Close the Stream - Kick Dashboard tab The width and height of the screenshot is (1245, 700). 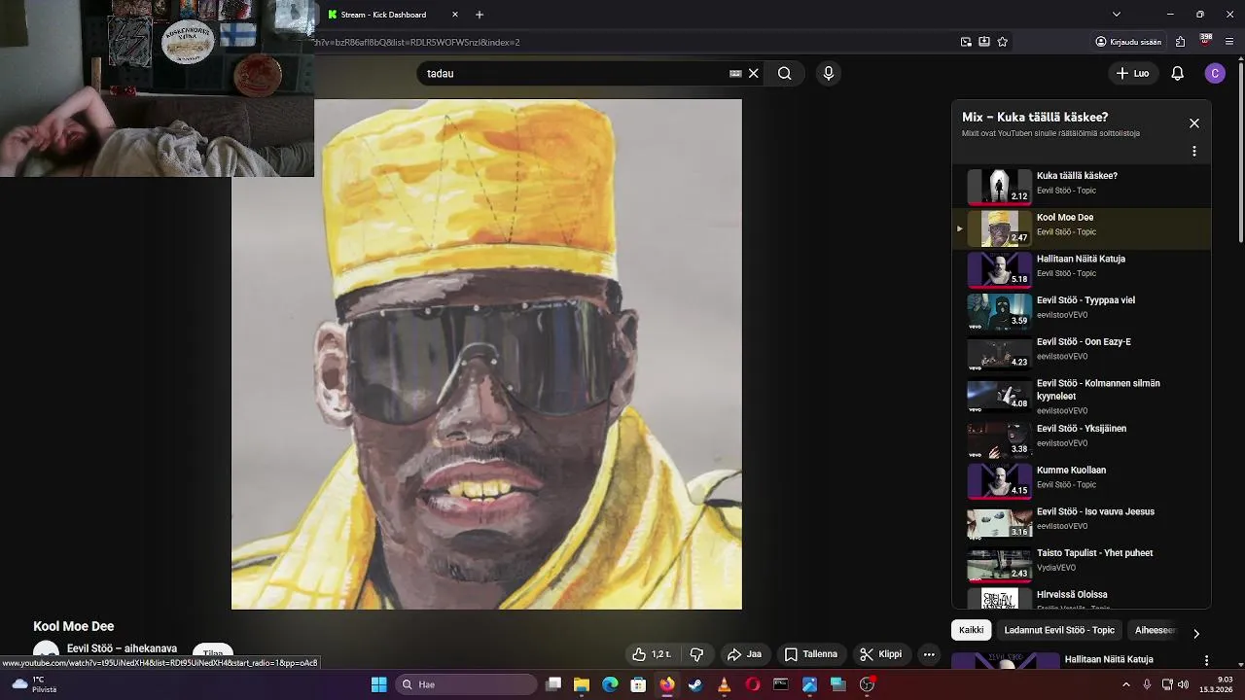[455, 15]
